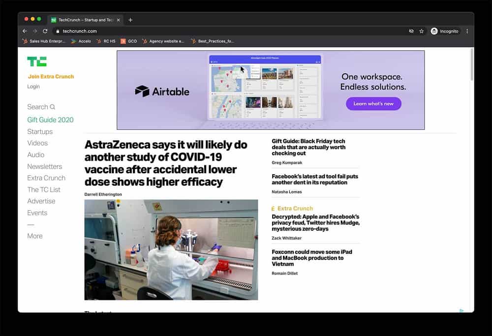This screenshot has height=336, width=492.
Task: Go to the Videos section
Action: tap(37, 143)
